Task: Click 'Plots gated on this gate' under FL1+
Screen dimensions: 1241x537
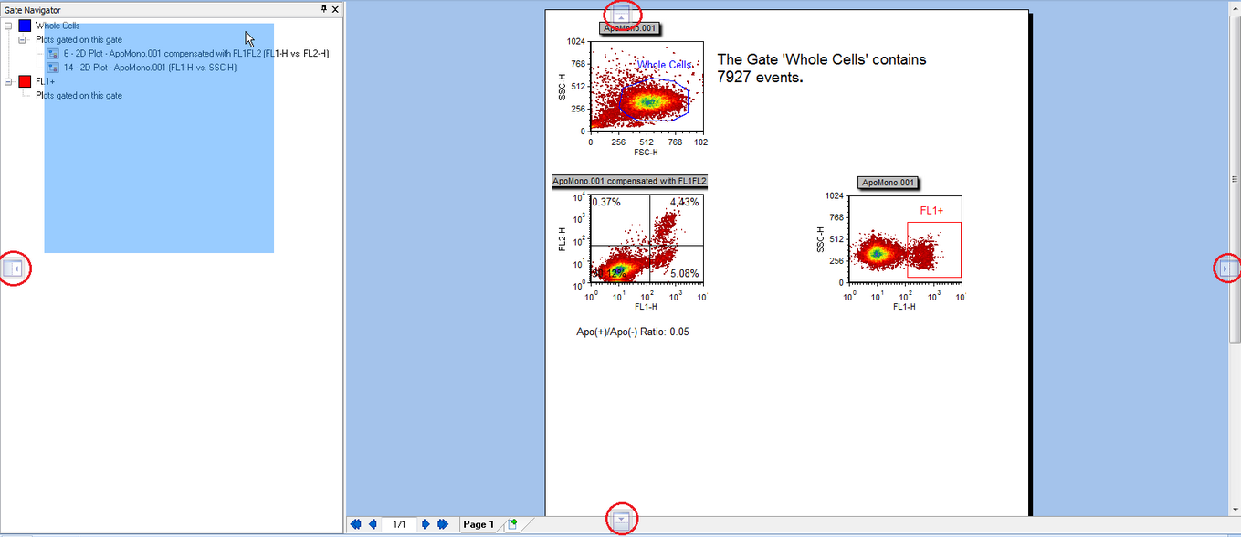Action: [79, 95]
